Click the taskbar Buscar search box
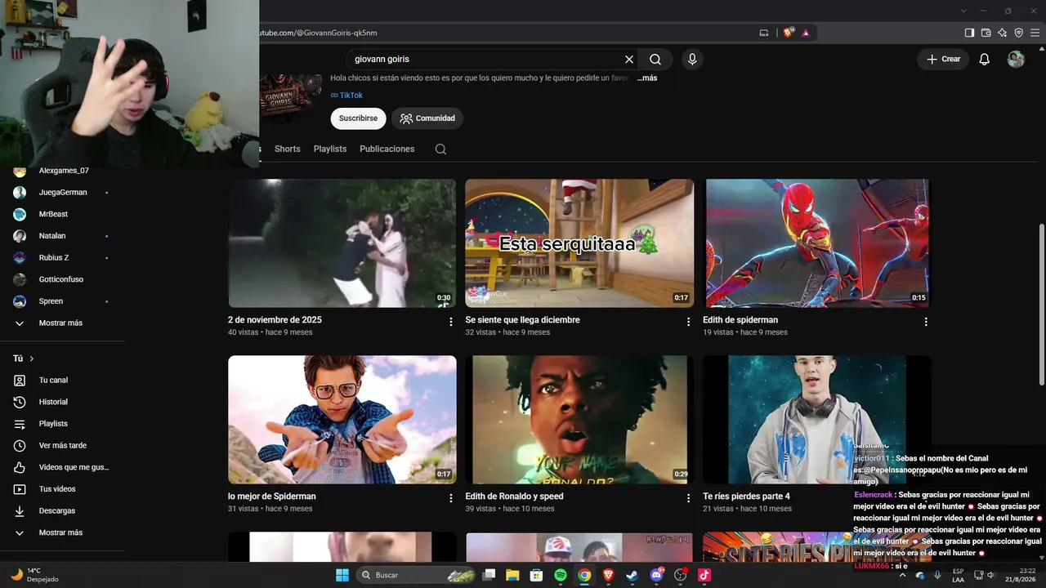Screen dimensions: 1046x588 [x=417, y=575]
